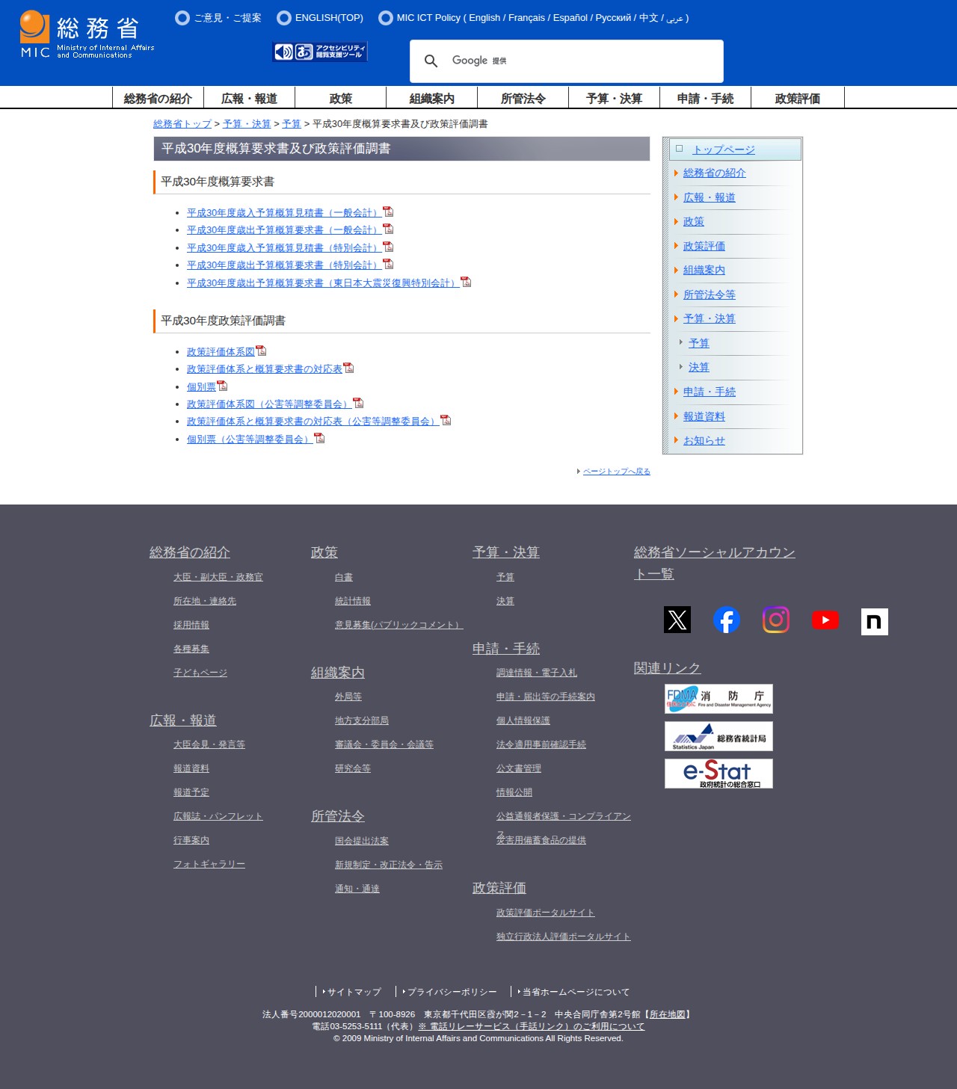Go back via ページトップへ戻る link
Image resolution: width=957 pixels, height=1089 pixels.
pos(617,472)
